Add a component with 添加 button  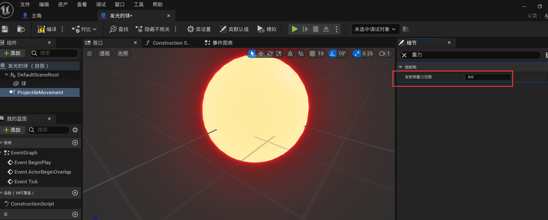[x=12, y=53]
